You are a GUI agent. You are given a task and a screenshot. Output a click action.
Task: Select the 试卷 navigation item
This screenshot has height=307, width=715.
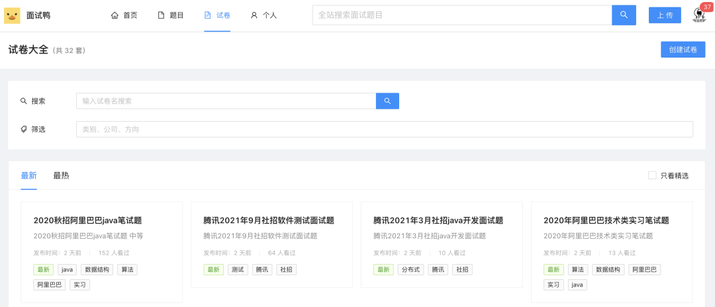tap(217, 15)
